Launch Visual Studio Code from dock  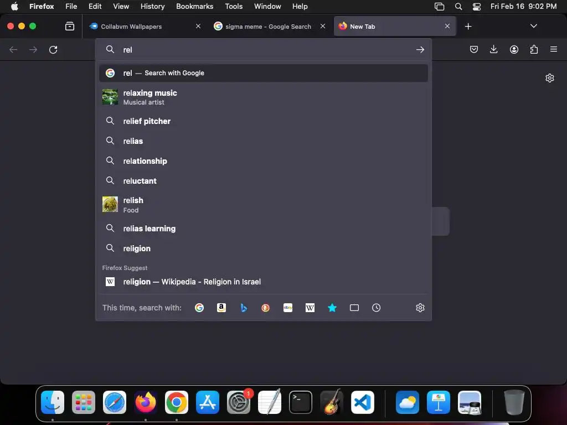point(362,402)
